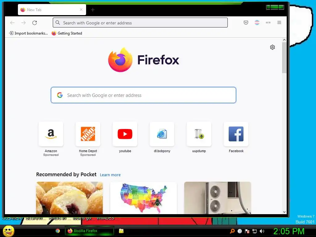This screenshot has height=237, width=316.
Task: Click the 'Recommended by Pocket' heading
Action: coord(66,174)
